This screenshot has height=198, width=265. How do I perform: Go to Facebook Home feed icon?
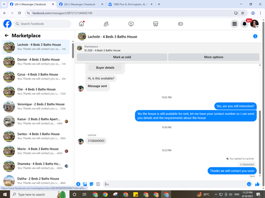[x=82, y=24]
